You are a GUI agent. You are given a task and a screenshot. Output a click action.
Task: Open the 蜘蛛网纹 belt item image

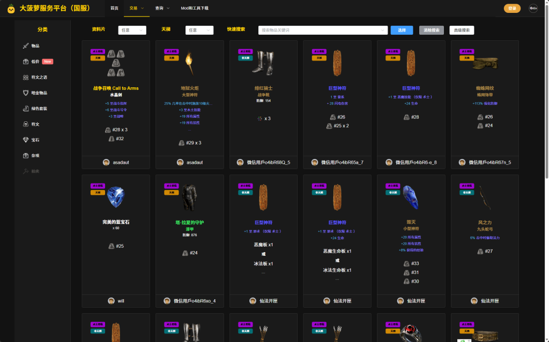485,64
